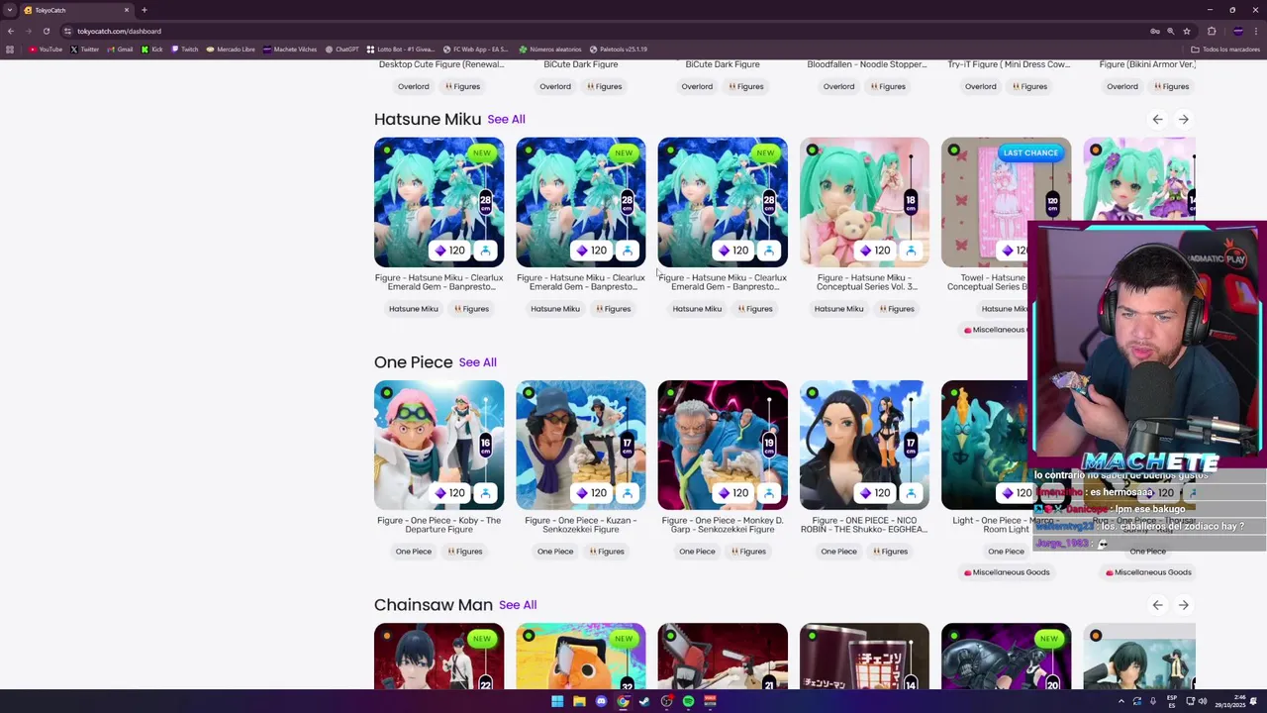Viewport: 1267px width, 713px height.
Task: Click the play icon on Kuzan figure
Action: tap(627, 493)
